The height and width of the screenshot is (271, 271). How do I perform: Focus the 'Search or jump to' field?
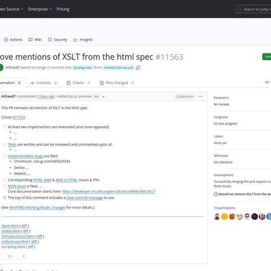tap(253, 9)
